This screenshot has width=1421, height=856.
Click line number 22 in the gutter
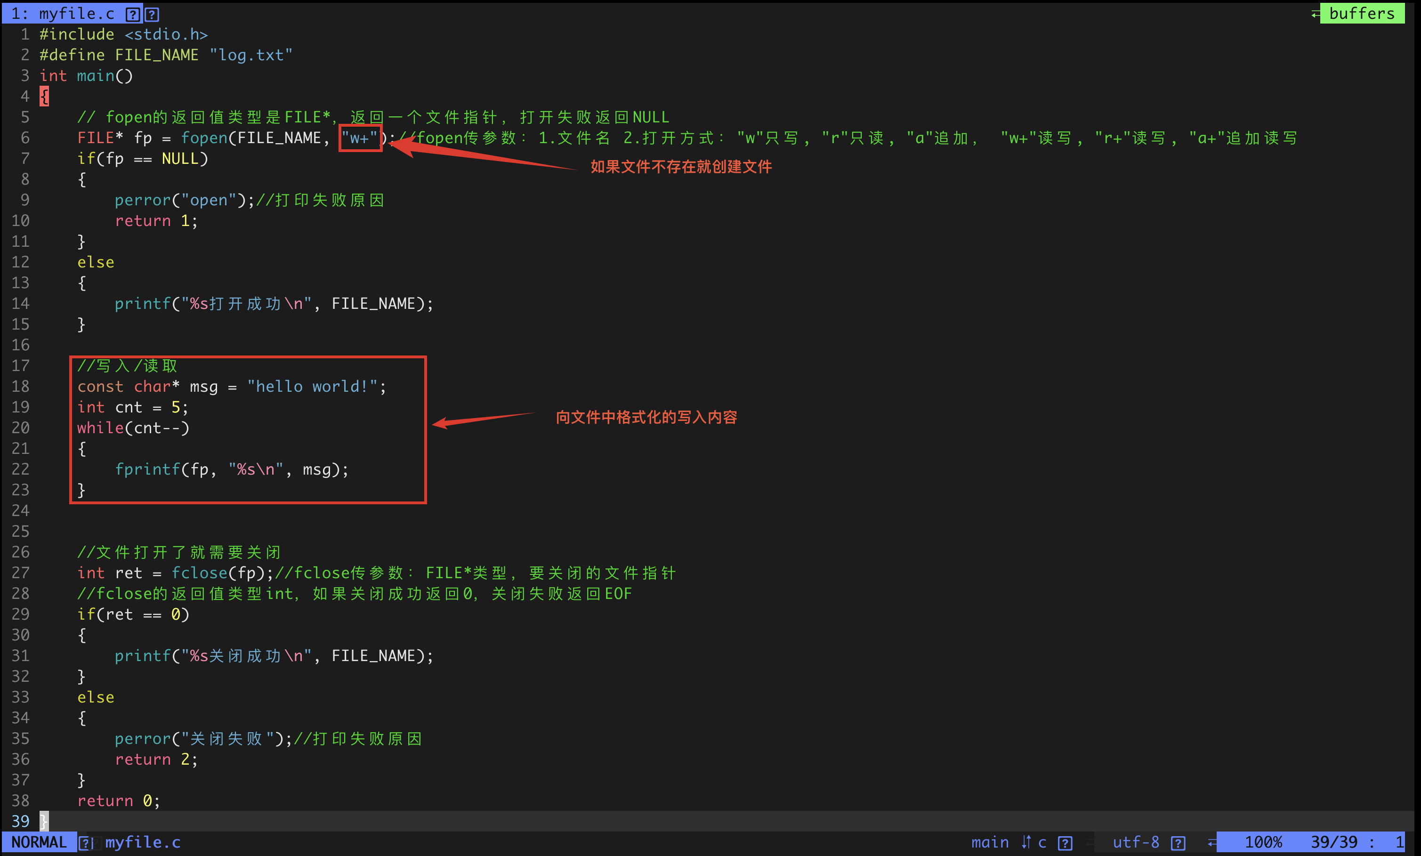[21, 469]
